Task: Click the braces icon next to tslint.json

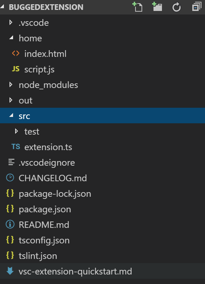Action: pos(10,256)
